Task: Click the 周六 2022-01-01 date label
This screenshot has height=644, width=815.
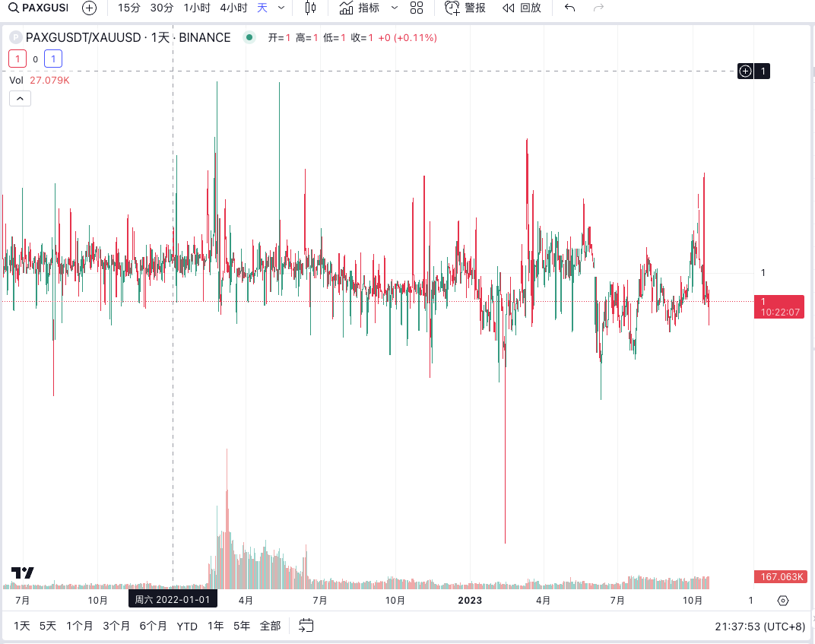Action: tap(173, 600)
